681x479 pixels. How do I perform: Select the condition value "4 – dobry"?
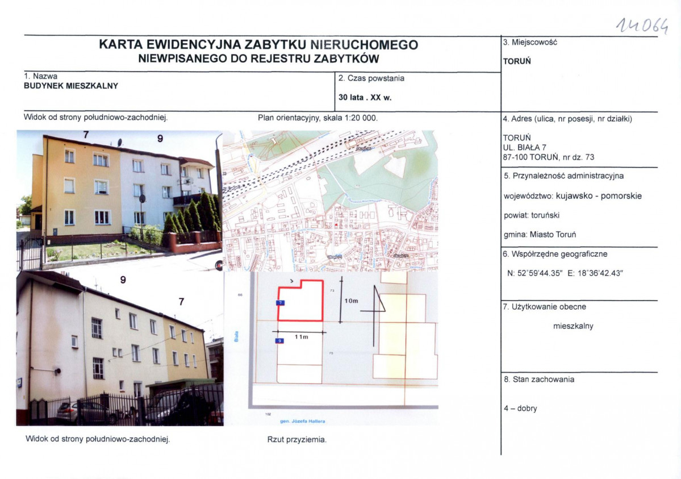click(x=520, y=408)
